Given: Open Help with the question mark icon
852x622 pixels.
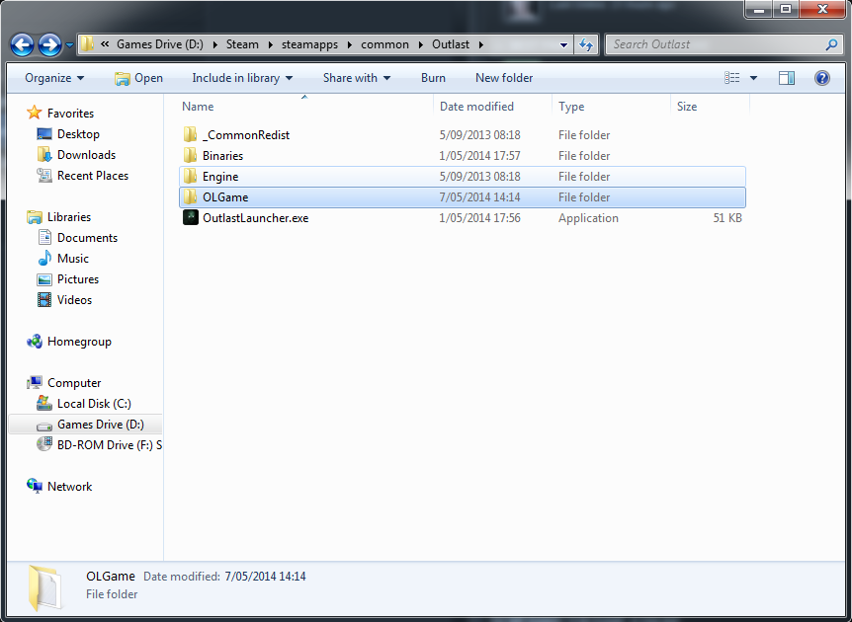Looking at the screenshot, I should pyautogui.click(x=822, y=78).
